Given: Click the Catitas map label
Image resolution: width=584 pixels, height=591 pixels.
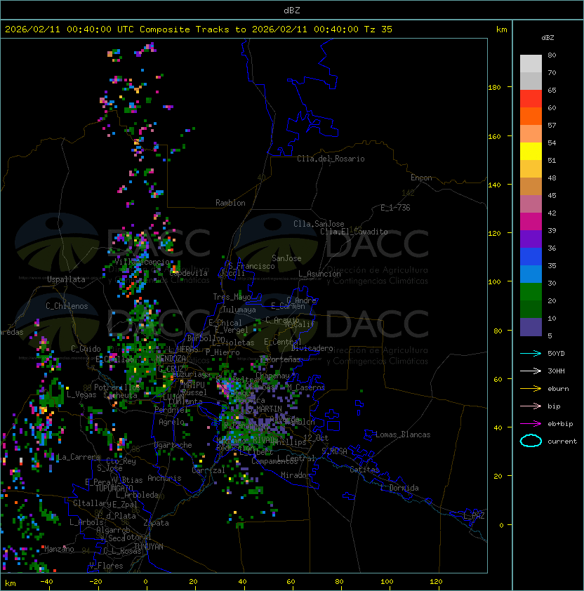Looking at the screenshot, I should [x=364, y=470].
